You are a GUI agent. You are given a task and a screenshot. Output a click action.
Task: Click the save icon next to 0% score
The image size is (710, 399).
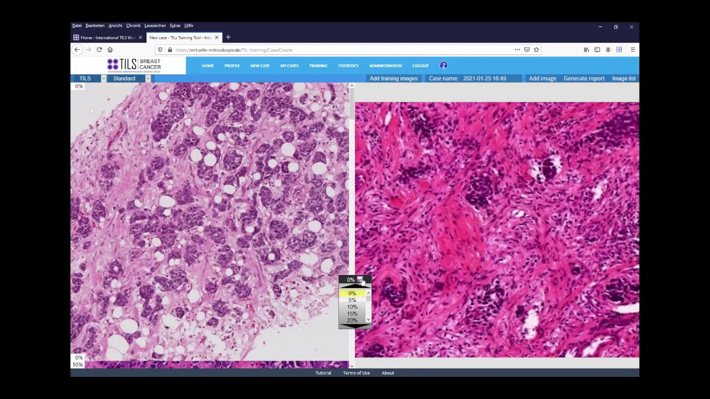click(360, 280)
